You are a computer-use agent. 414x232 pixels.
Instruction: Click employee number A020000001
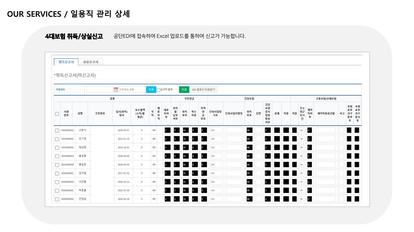68,173
